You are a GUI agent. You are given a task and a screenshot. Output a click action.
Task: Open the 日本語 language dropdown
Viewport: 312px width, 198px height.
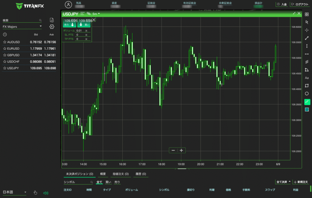tap(14, 192)
